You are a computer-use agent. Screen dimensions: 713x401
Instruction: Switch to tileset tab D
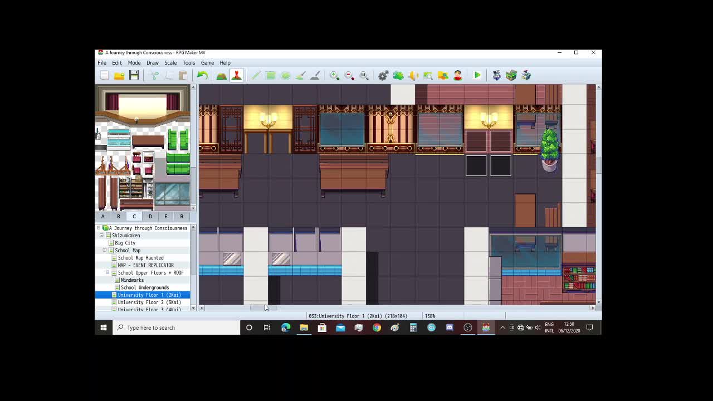tap(150, 216)
